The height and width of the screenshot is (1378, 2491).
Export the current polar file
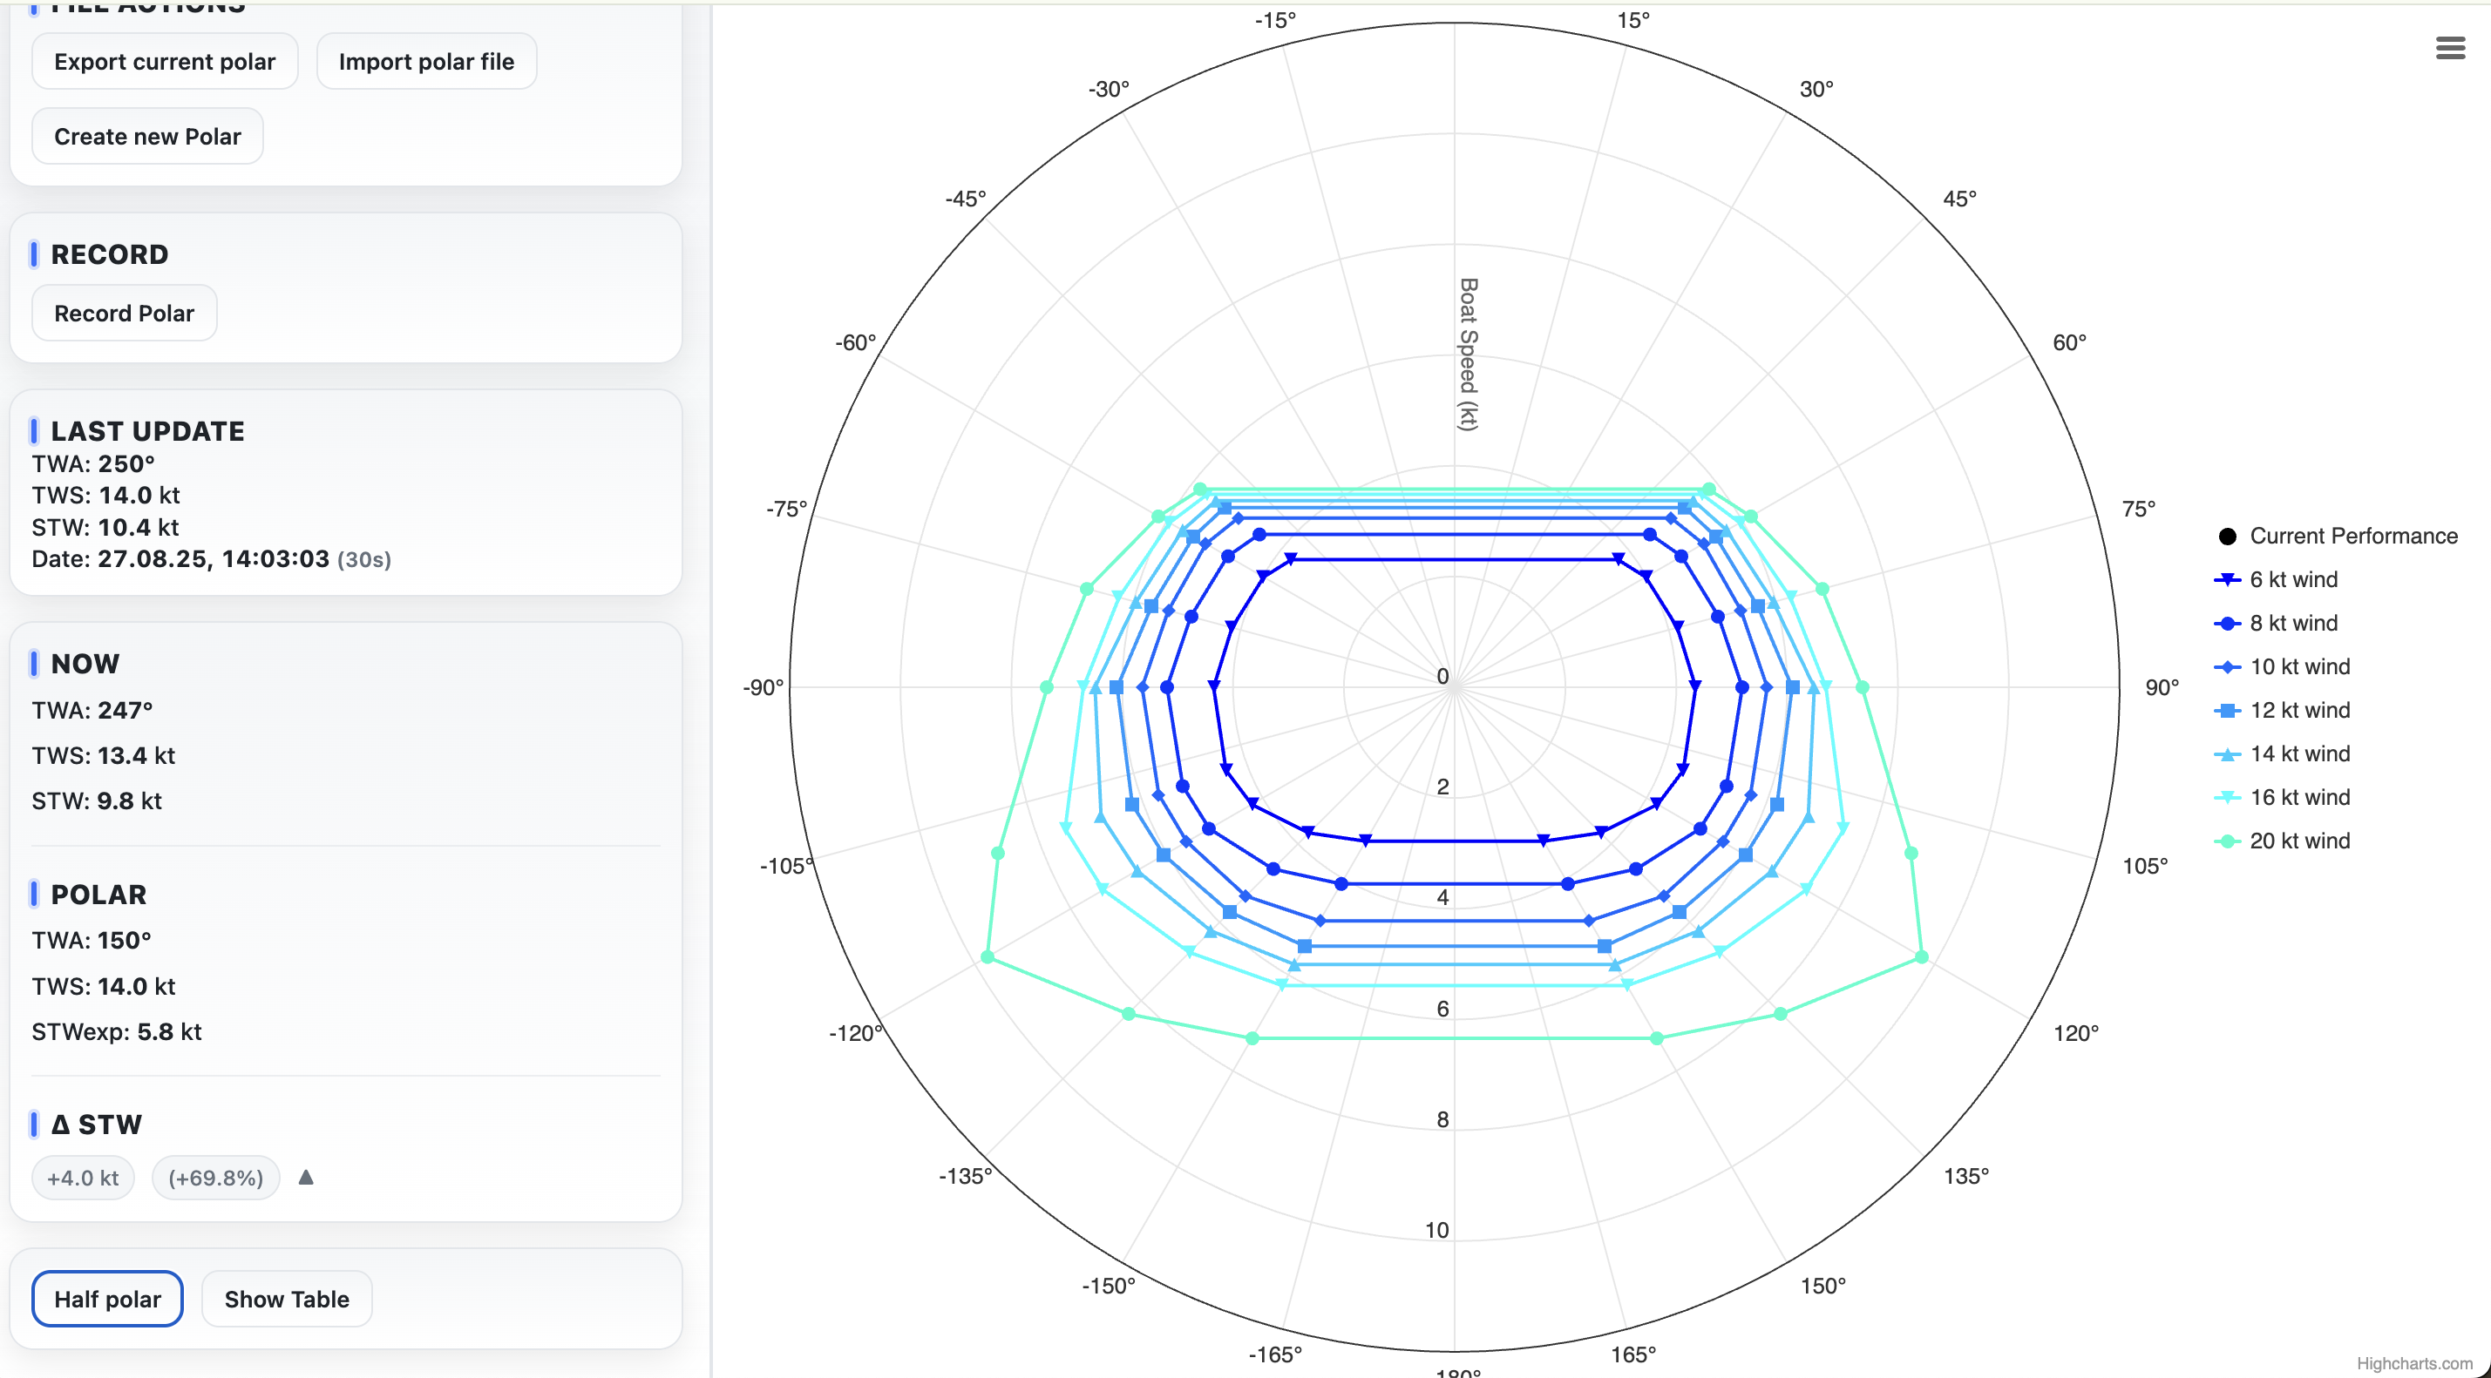pyautogui.click(x=165, y=62)
